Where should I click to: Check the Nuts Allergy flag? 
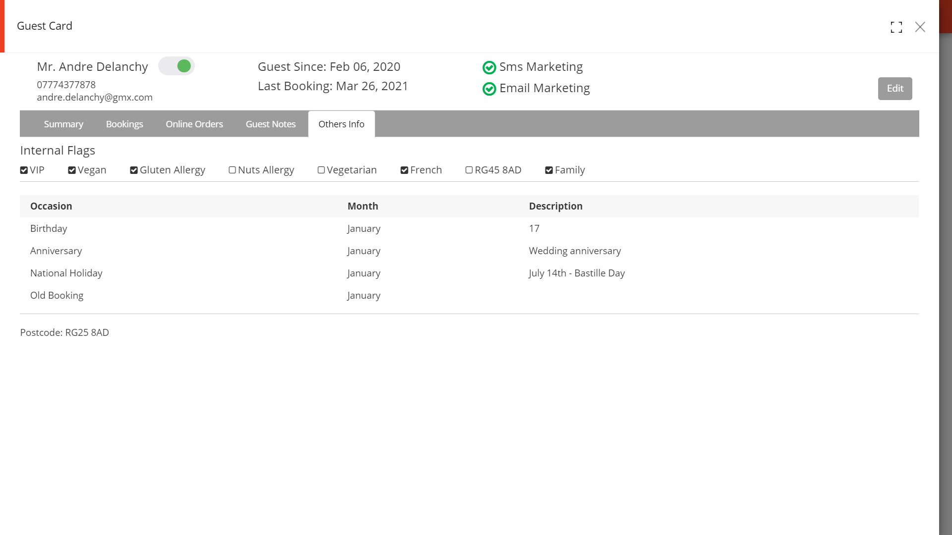point(232,170)
